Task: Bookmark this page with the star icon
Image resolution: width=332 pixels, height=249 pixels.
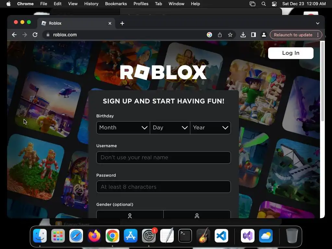Action: click(x=230, y=35)
